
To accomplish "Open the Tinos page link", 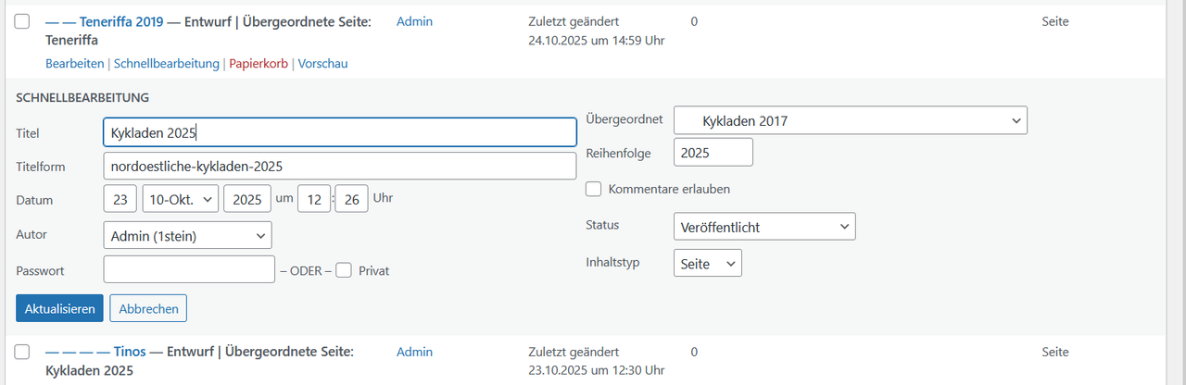I will pyautogui.click(x=130, y=352).
